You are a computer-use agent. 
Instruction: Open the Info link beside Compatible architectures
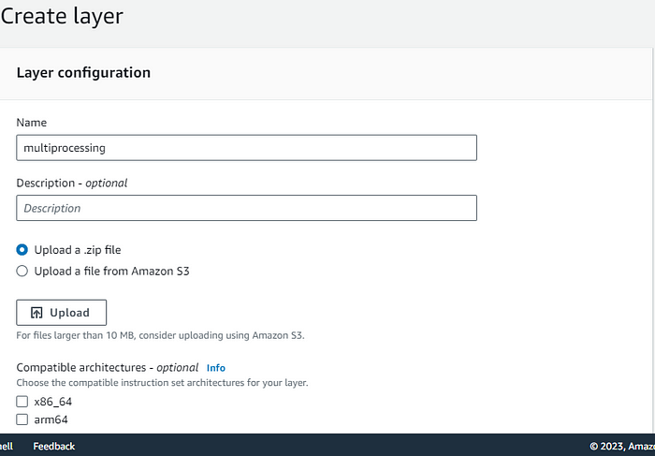tap(216, 368)
